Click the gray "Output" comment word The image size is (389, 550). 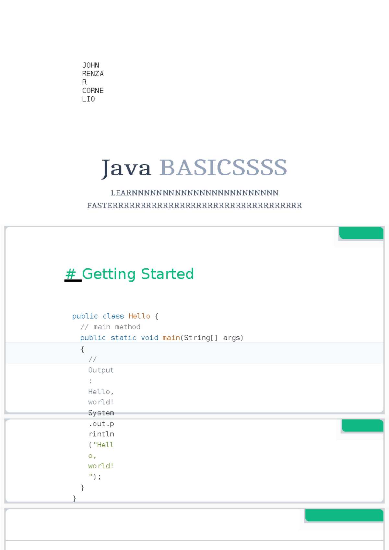pos(101,370)
